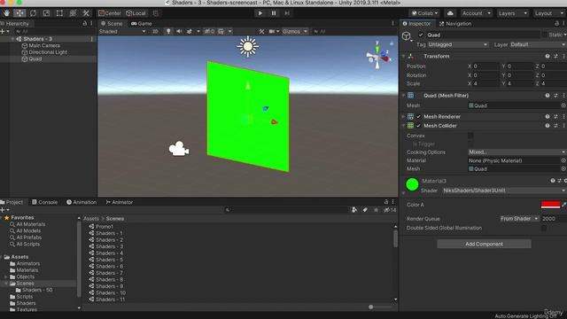The image size is (567, 319).
Task: Select the Move tool
Action: [x=19, y=13]
